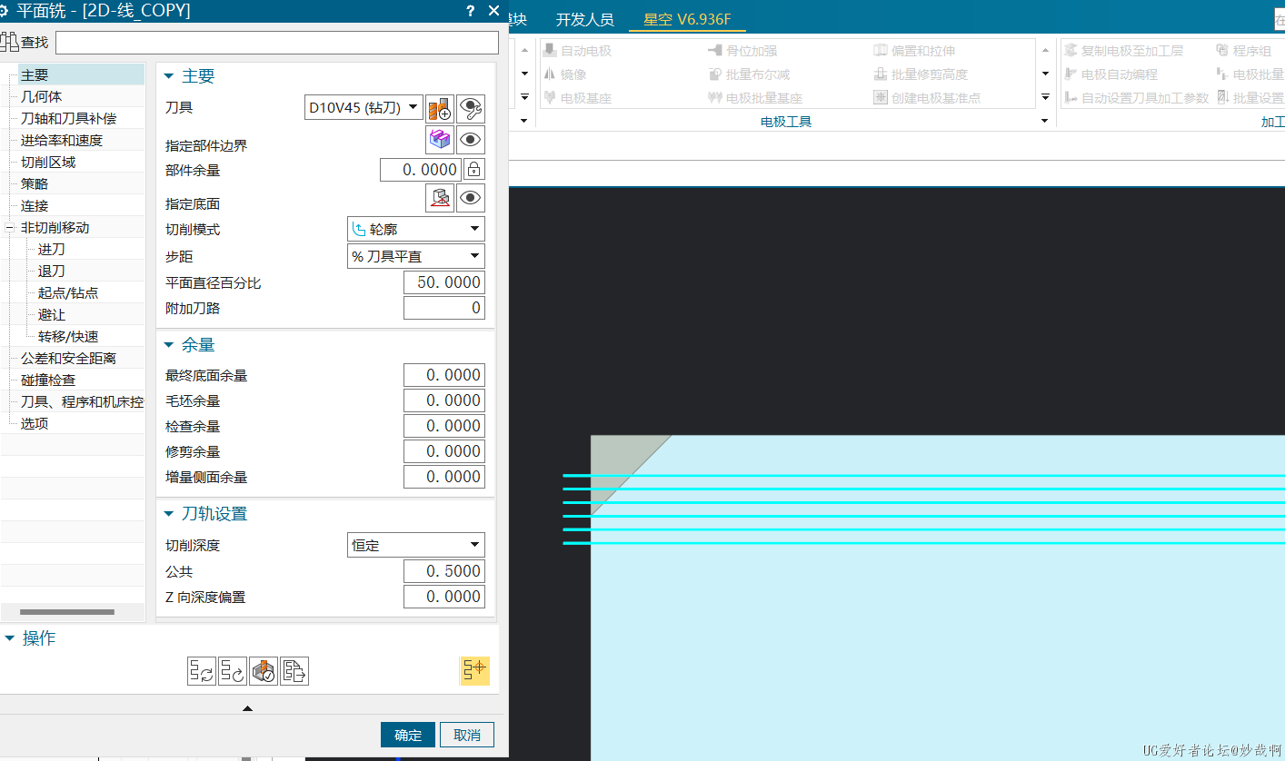The image size is (1285, 761).
Task: Switch to the 开发人员 ribbon tab
Action: tap(585, 19)
